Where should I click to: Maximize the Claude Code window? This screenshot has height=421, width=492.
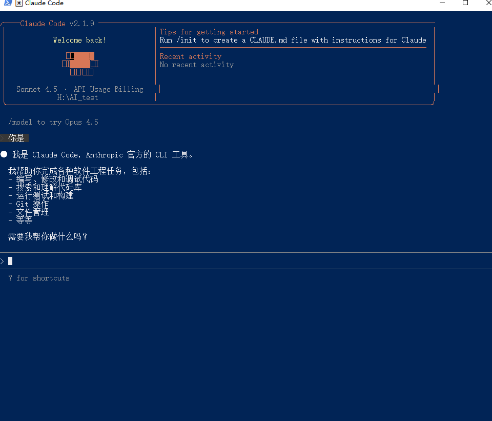tap(465, 3)
